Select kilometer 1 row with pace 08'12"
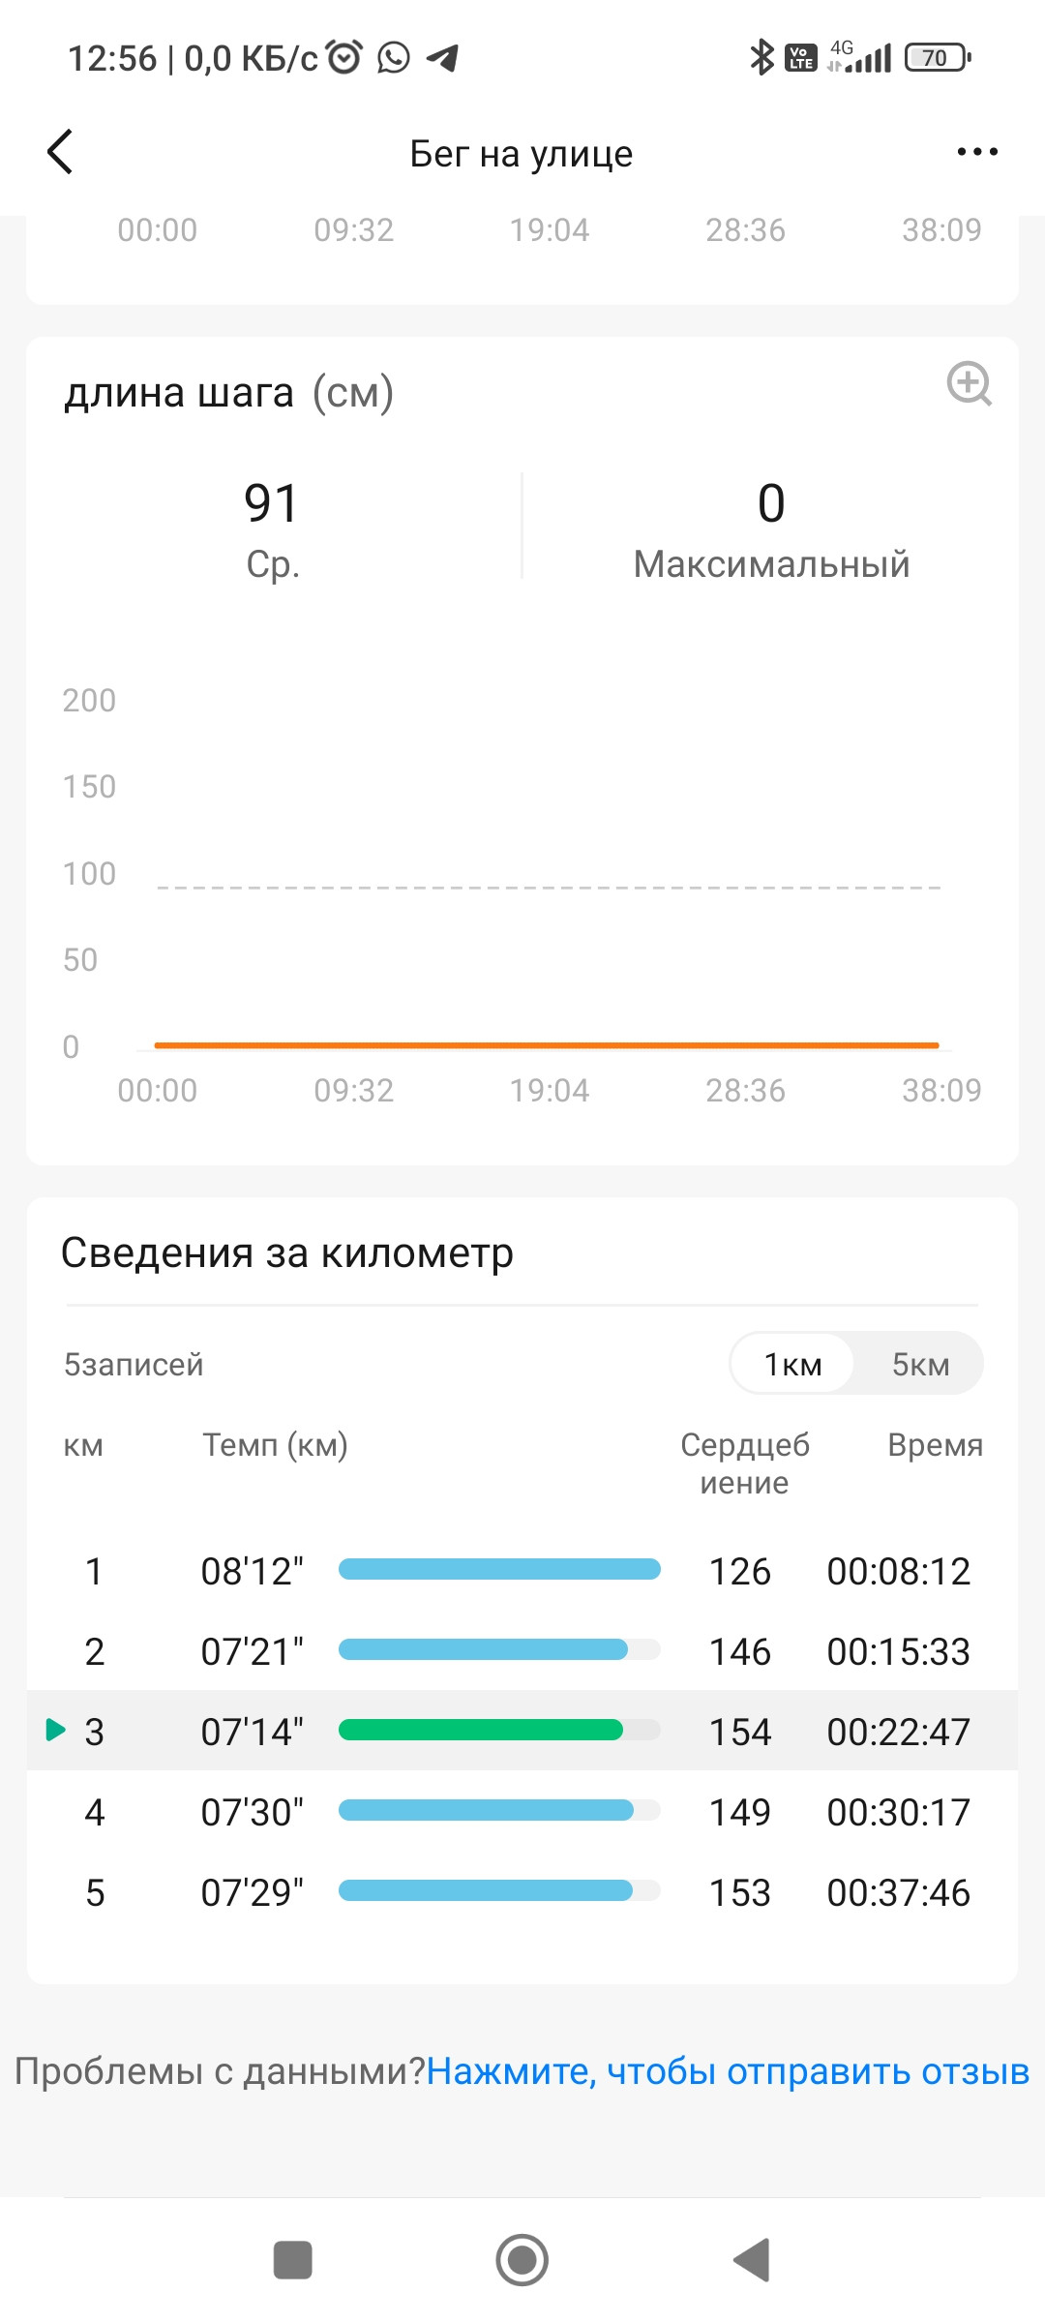The height and width of the screenshot is (2323, 1045). (x=522, y=1571)
